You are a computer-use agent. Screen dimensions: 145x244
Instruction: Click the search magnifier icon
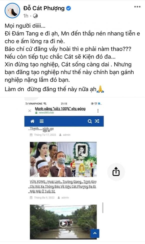coord(90,121)
